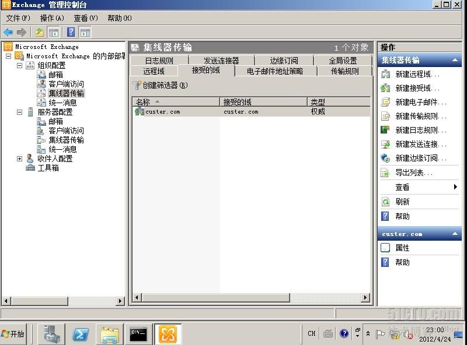Click the result list horizontal scrollbar left arrow
467x345 pixels.
point(137,297)
